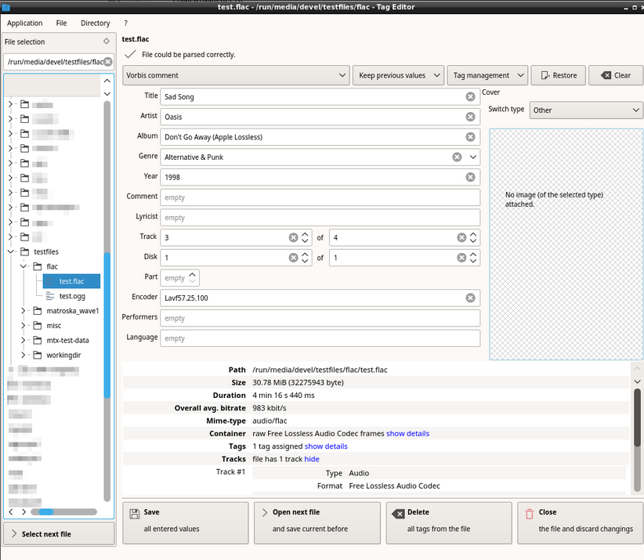This screenshot has height=560, width=644.
Task: Clear the Year field value icon
Action: (470, 177)
